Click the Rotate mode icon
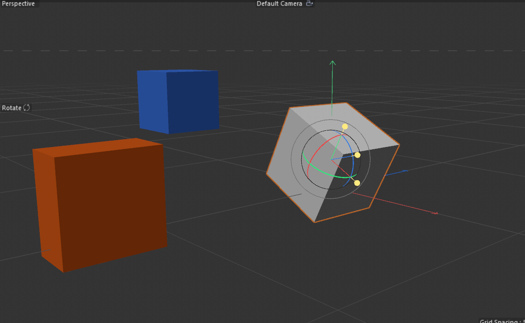The width and height of the screenshot is (525, 323). [26, 107]
